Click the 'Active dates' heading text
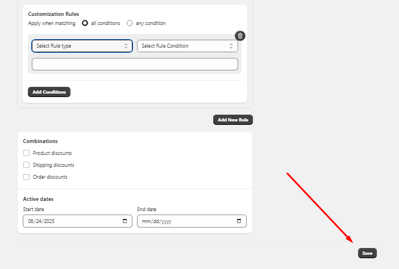This screenshot has width=399, height=269. point(38,199)
